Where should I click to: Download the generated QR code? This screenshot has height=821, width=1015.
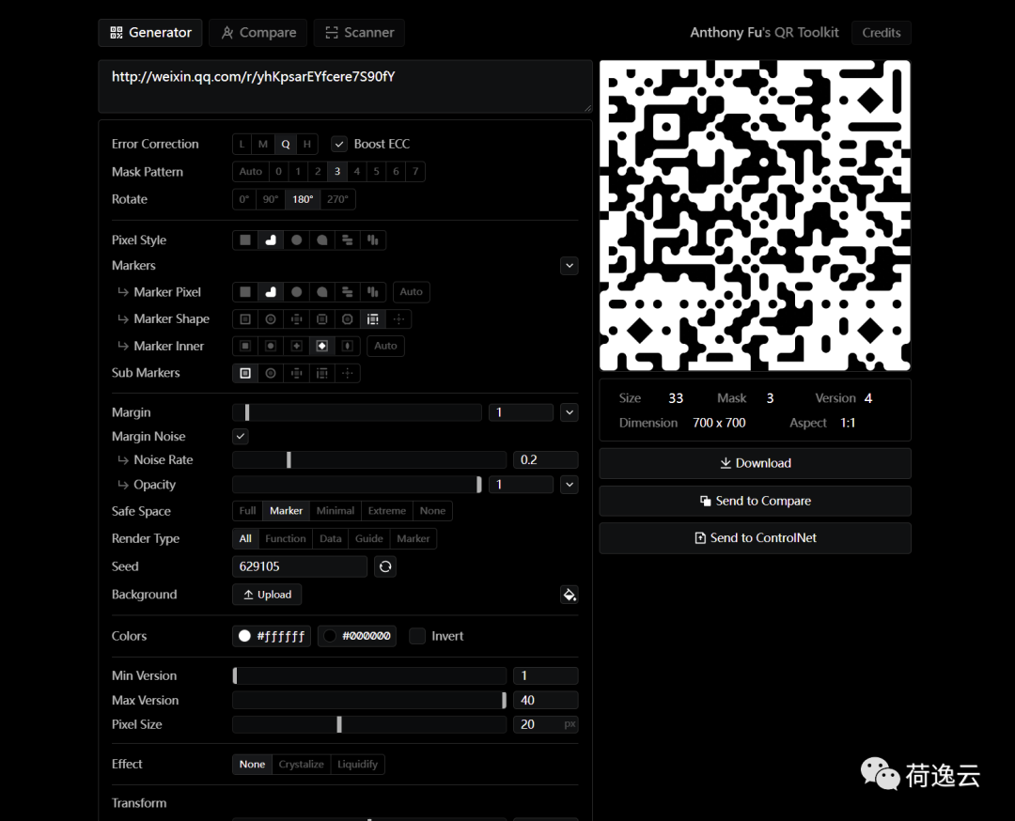tap(755, 463)
